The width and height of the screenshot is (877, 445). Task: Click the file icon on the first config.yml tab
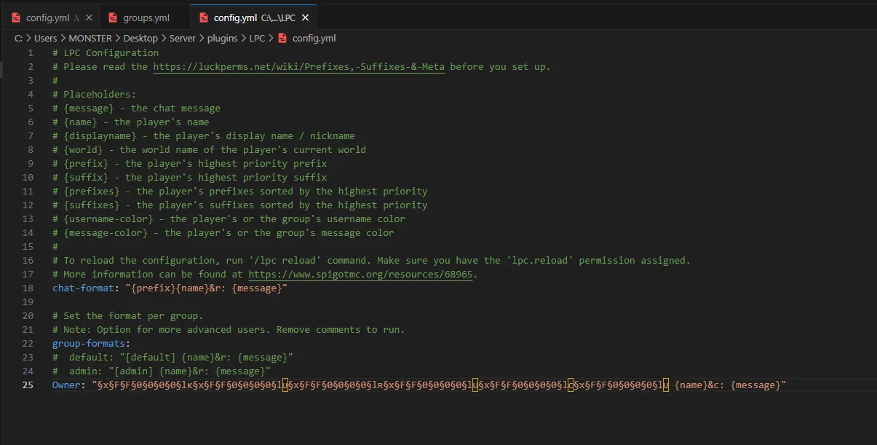coord(15,17)
